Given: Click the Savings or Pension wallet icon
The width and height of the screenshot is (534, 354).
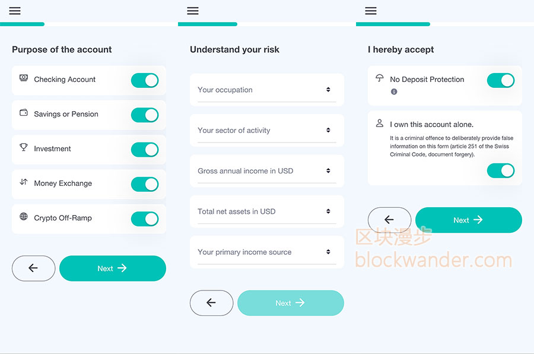Looking at the screenshot, I should pyautogui.click(x=24, y=112).
